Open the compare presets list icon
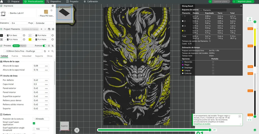The width and height of the screenshot is (259, 134). pos(49,46)
